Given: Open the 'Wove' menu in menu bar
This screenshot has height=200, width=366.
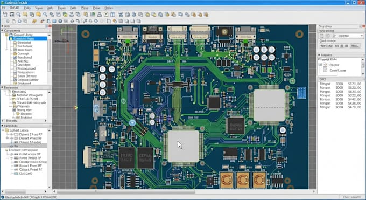Looking at the screenshot, I should 85,8.
